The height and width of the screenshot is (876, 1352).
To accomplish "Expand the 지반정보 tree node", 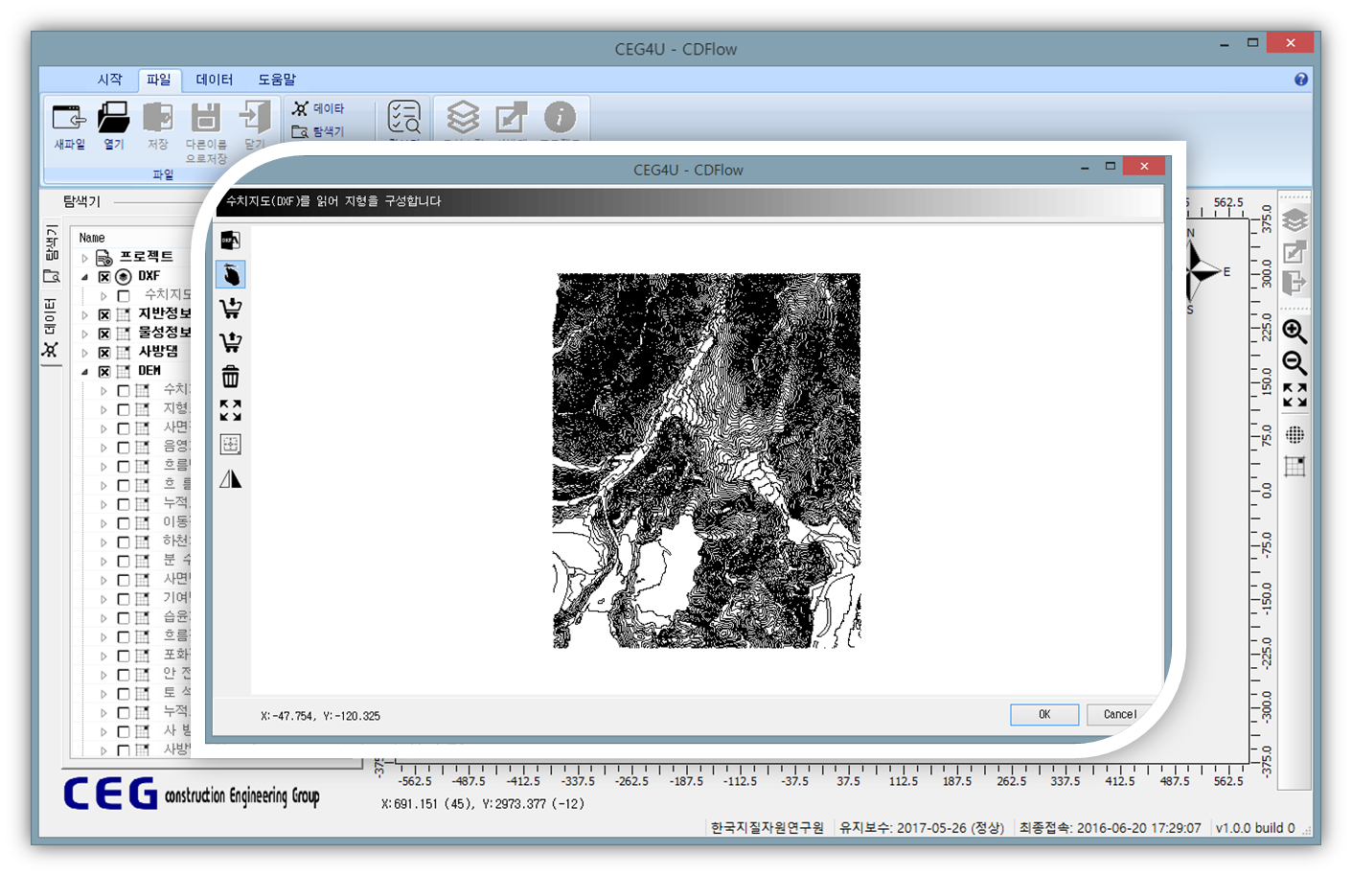I will pos(85,314).
